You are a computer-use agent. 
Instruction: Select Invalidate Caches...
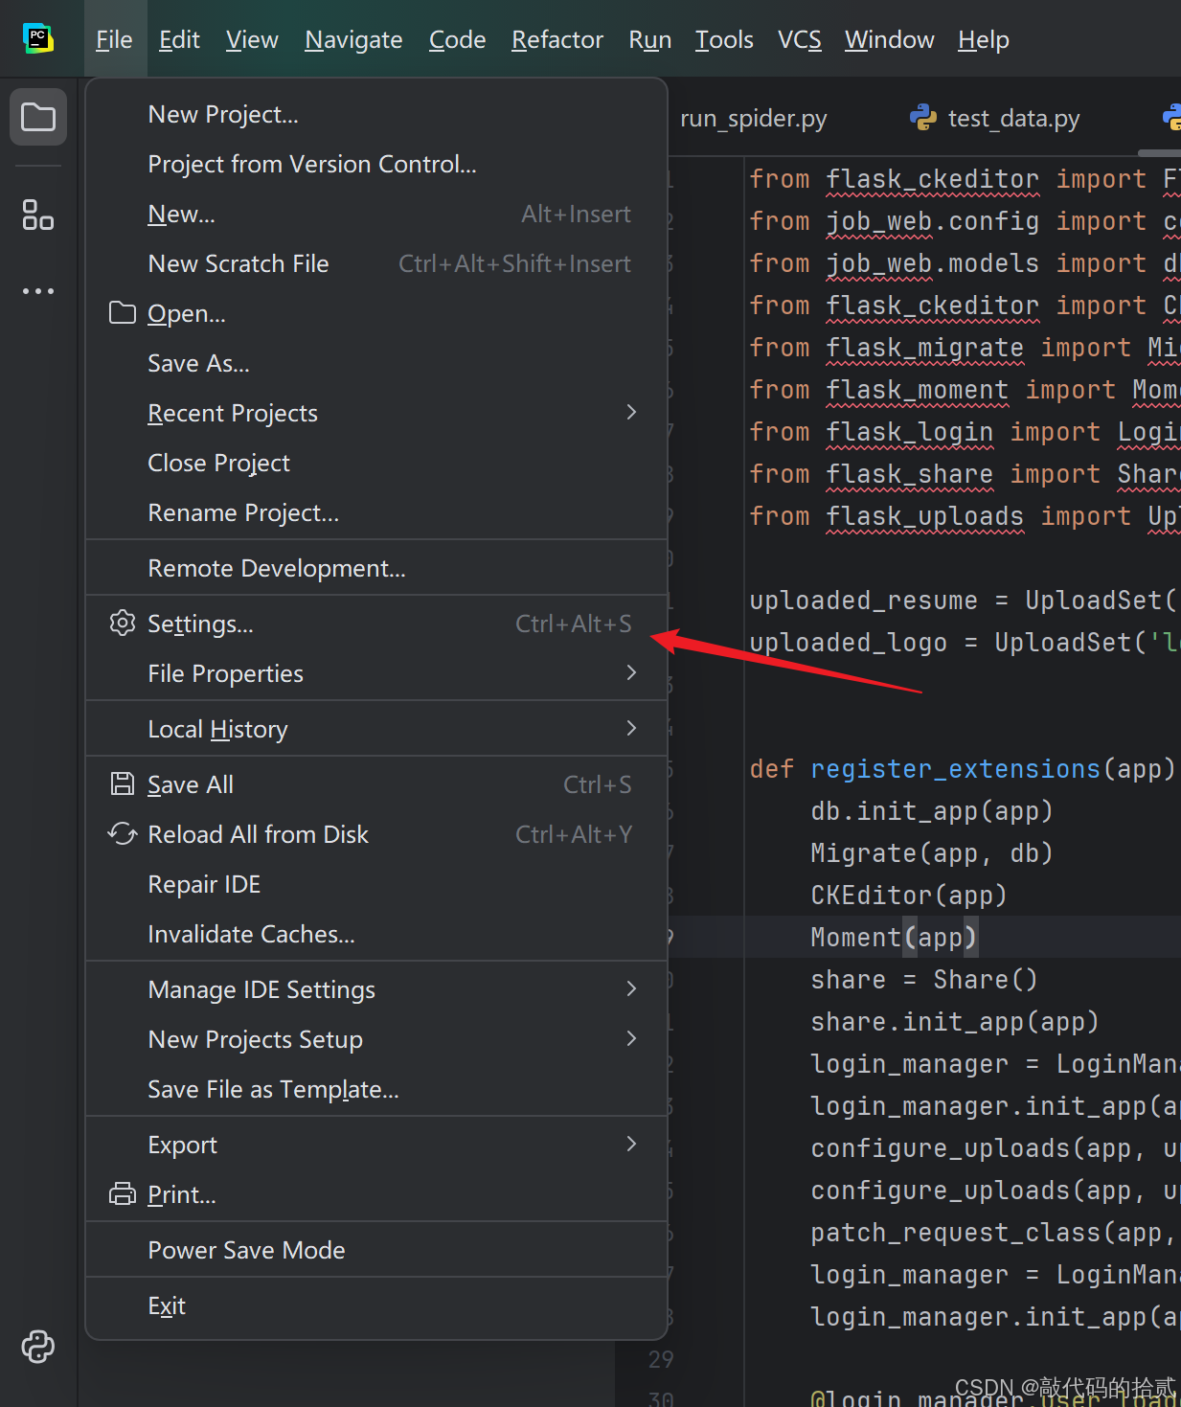376,934
